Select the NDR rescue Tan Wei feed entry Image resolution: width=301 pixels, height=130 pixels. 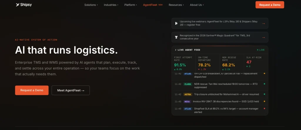click(220, 86)
